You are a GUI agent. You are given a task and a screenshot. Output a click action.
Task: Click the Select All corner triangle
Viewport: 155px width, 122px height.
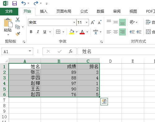6,61
